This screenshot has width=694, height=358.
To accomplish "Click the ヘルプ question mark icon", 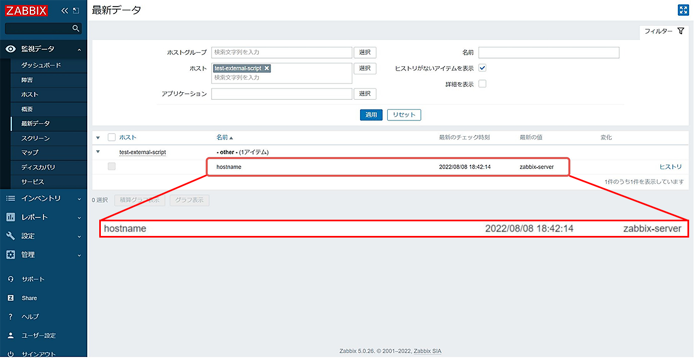I will [12, 316].
